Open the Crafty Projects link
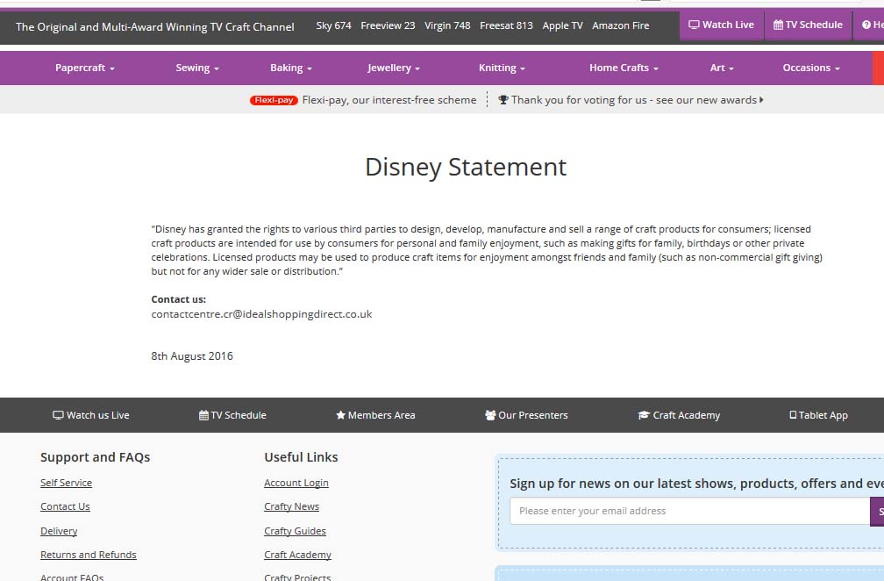This screenshot has width=884, height=581. point(297,577)
